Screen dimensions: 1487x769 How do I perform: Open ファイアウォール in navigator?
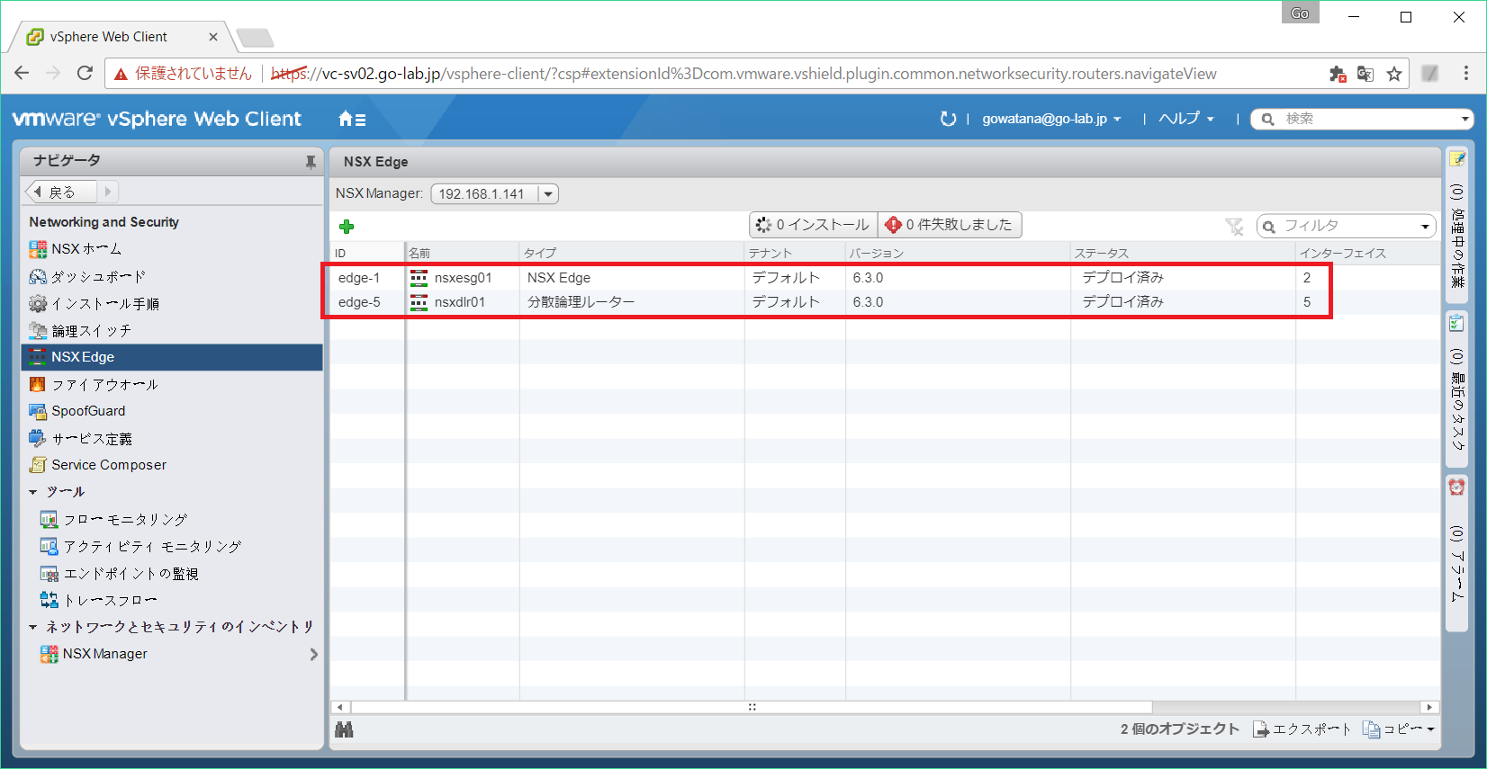93,384
